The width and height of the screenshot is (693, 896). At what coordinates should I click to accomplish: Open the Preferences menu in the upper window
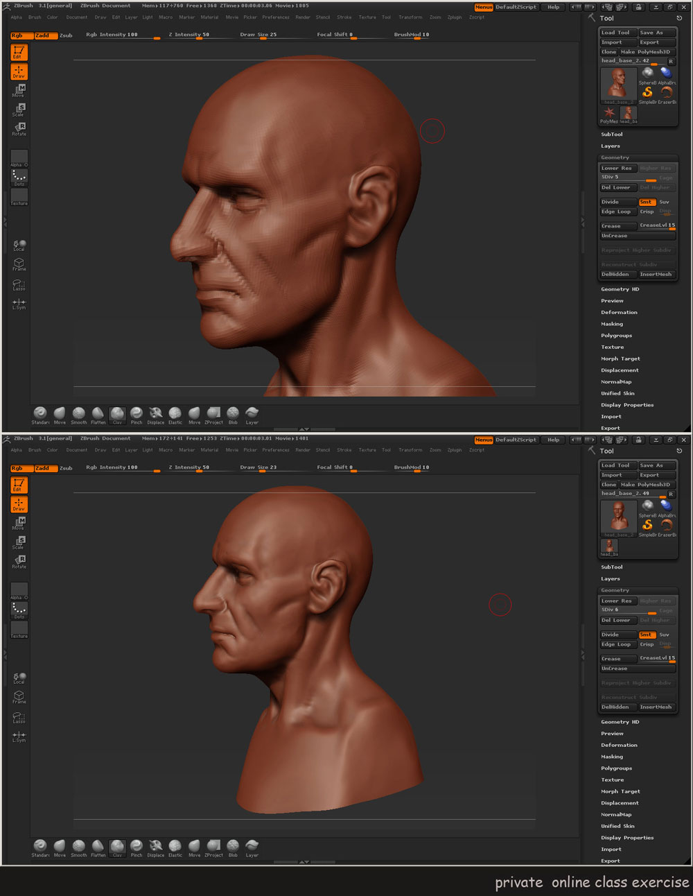[275, 17]
